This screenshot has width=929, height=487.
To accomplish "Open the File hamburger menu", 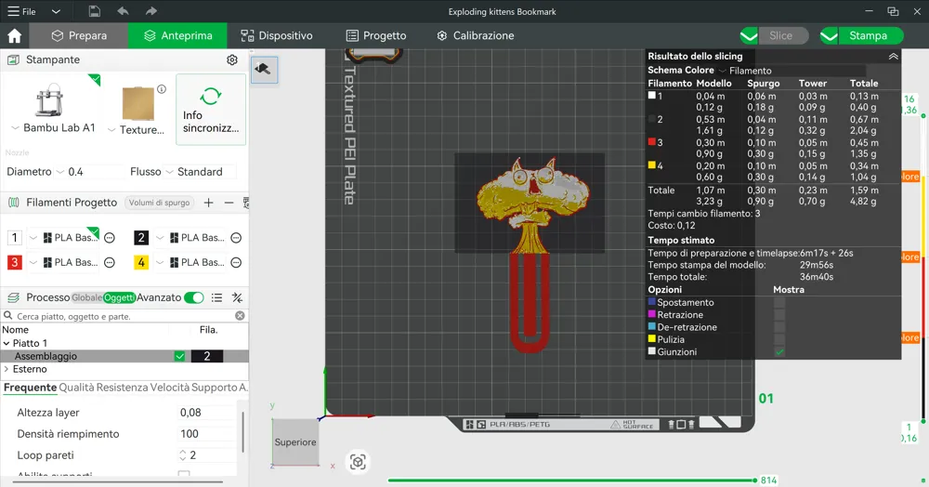I will [x=21, y=11].
